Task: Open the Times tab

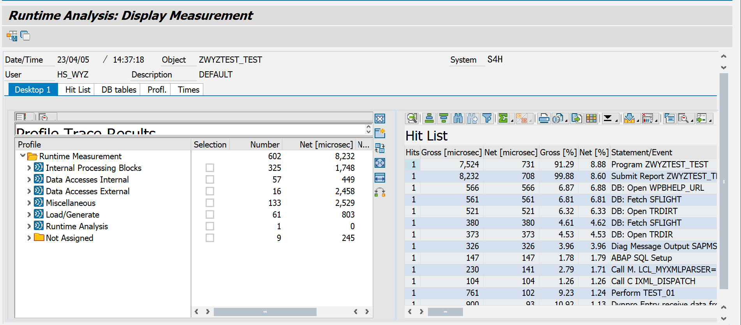Action: pyautogui.click(x=188, y=90)
